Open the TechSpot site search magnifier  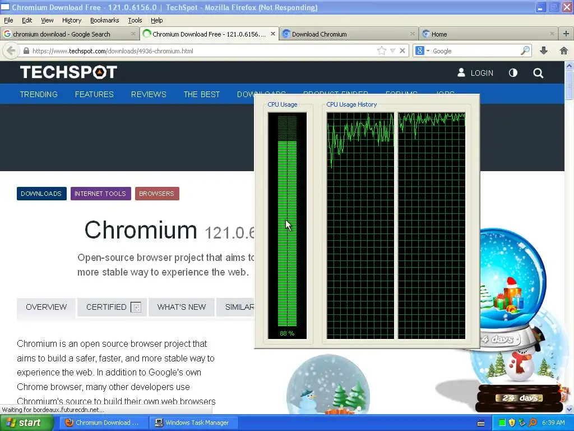pyautogui.click(x=538, y=73)
